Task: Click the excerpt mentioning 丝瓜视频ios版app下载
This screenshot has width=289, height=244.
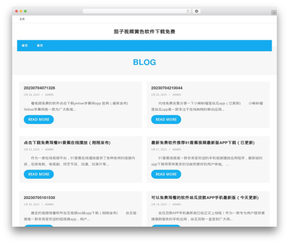Action: (80, 216)
